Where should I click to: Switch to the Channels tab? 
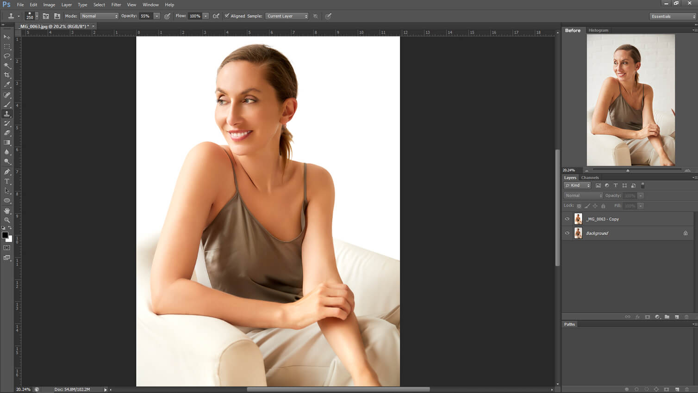pos(590,178)
